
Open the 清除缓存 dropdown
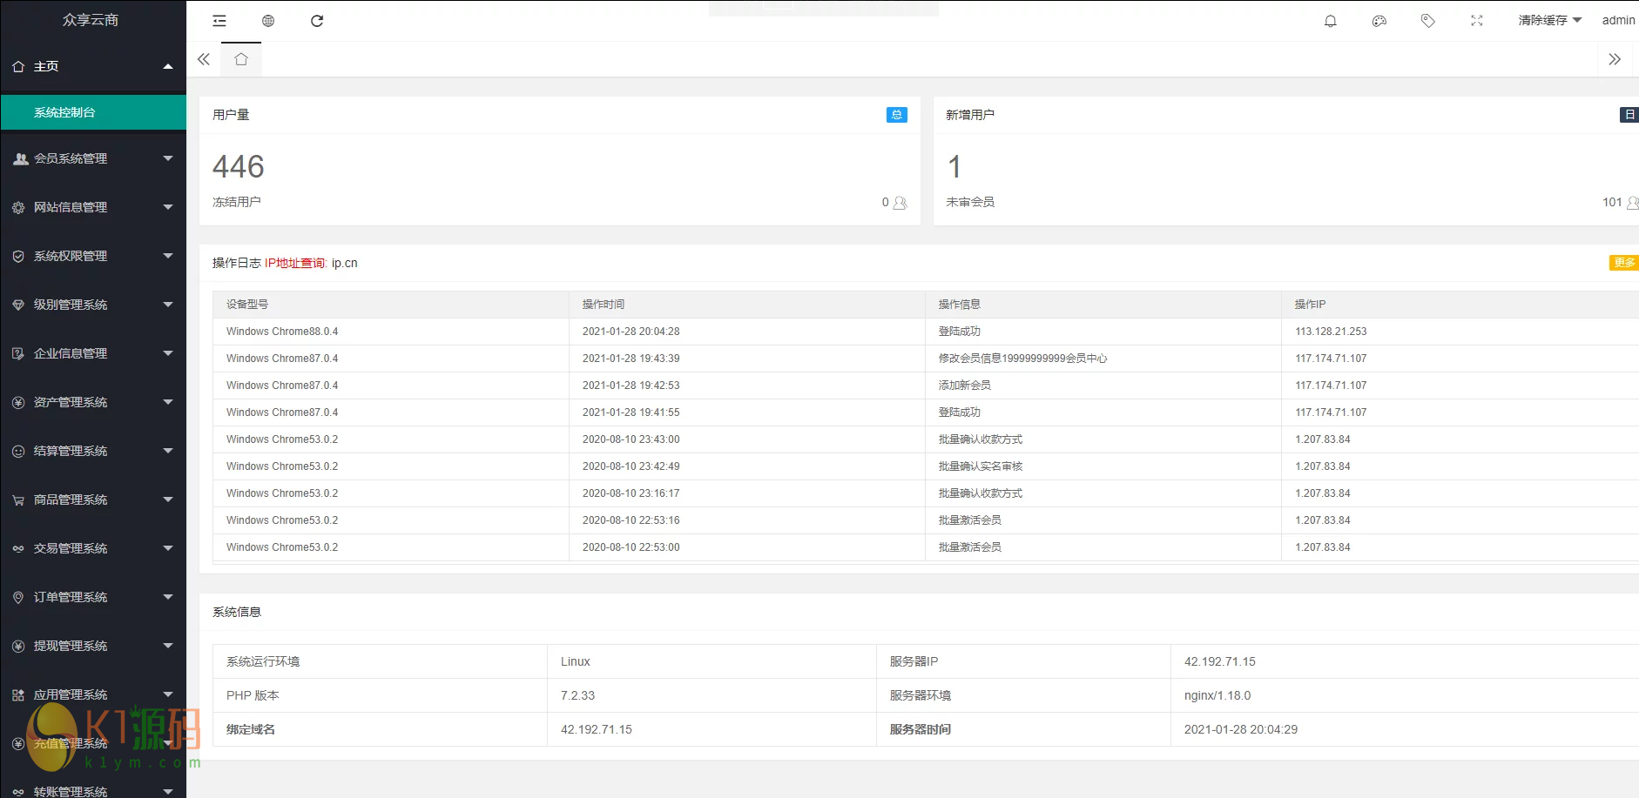tap(1549, 20)
